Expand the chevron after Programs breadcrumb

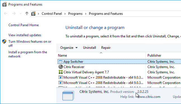(86, 14)
